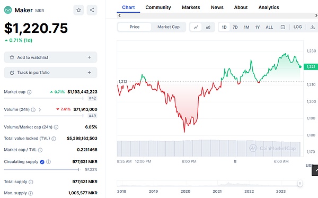
Task: Set chart range to 1M
Action: (246, 27)
